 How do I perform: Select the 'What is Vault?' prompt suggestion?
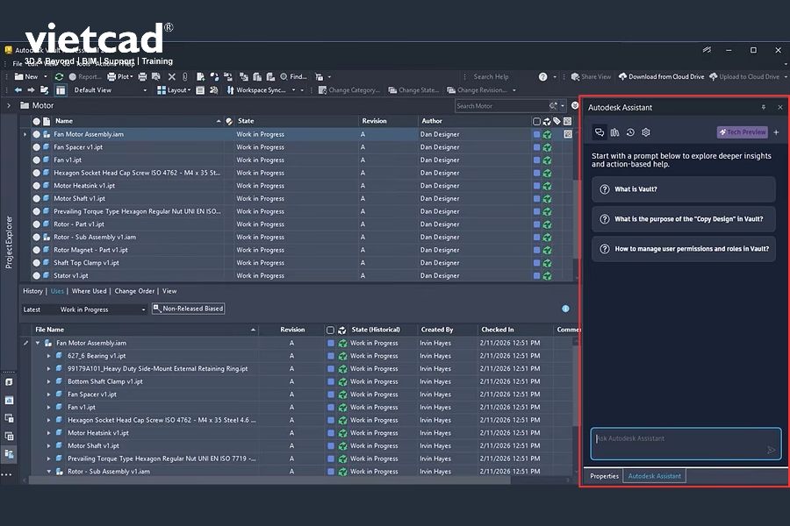pyautogui.click(x=684, y=189)
